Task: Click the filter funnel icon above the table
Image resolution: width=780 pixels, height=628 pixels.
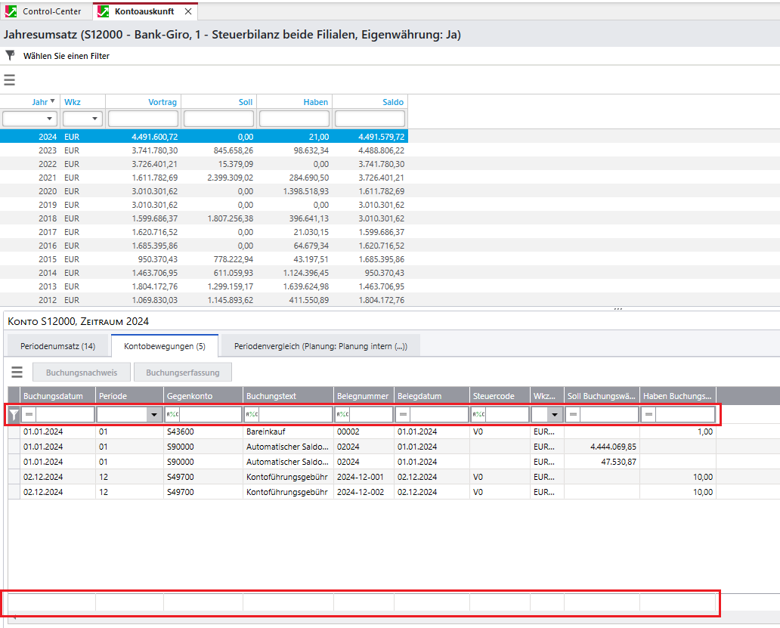Action: click(x=10, y=55)
